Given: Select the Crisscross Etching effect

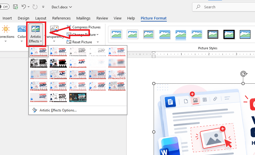Looking at the screenshot, I should [78, 86].
